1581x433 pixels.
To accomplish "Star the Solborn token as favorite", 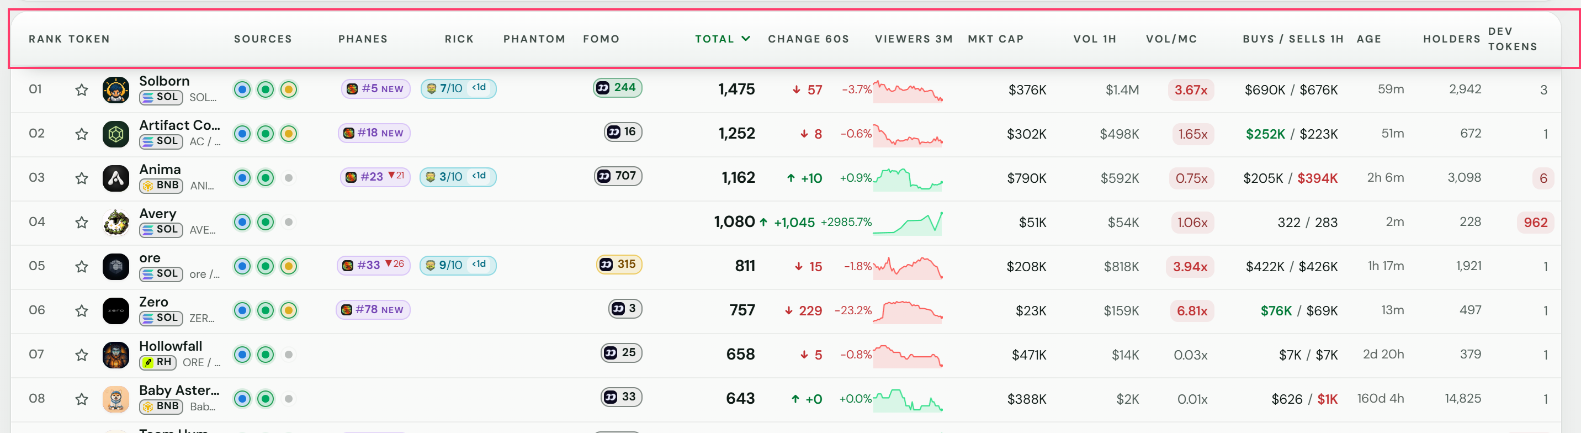I will point(82,90).
